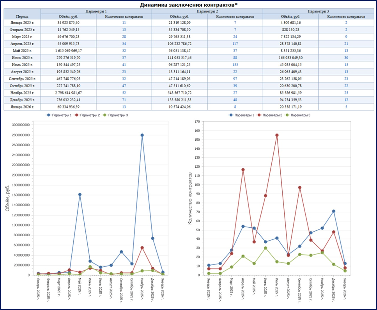
Task: Hide Параметры 2 series via volume chart legend
Action: click(87, 115)
